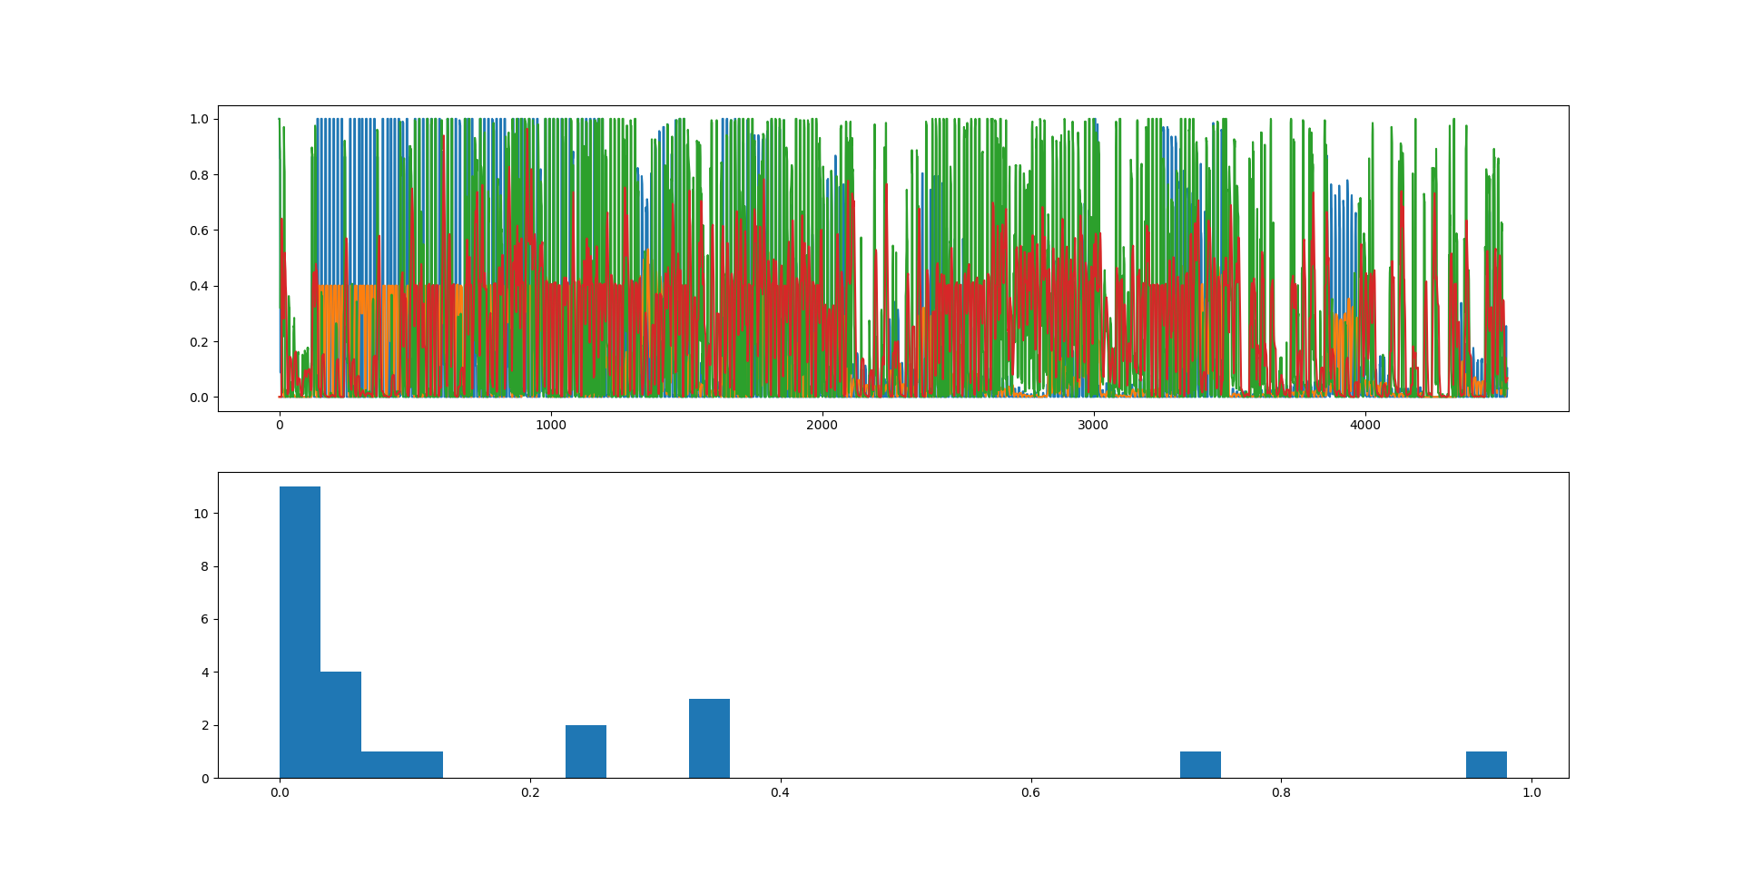Click the 2000 tick label on top x-axis
This screenshot has width=1743, height=874.
[822, 426]
